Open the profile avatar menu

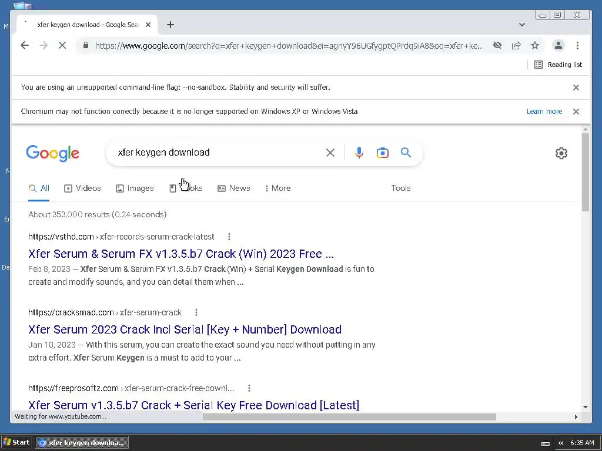558,46
